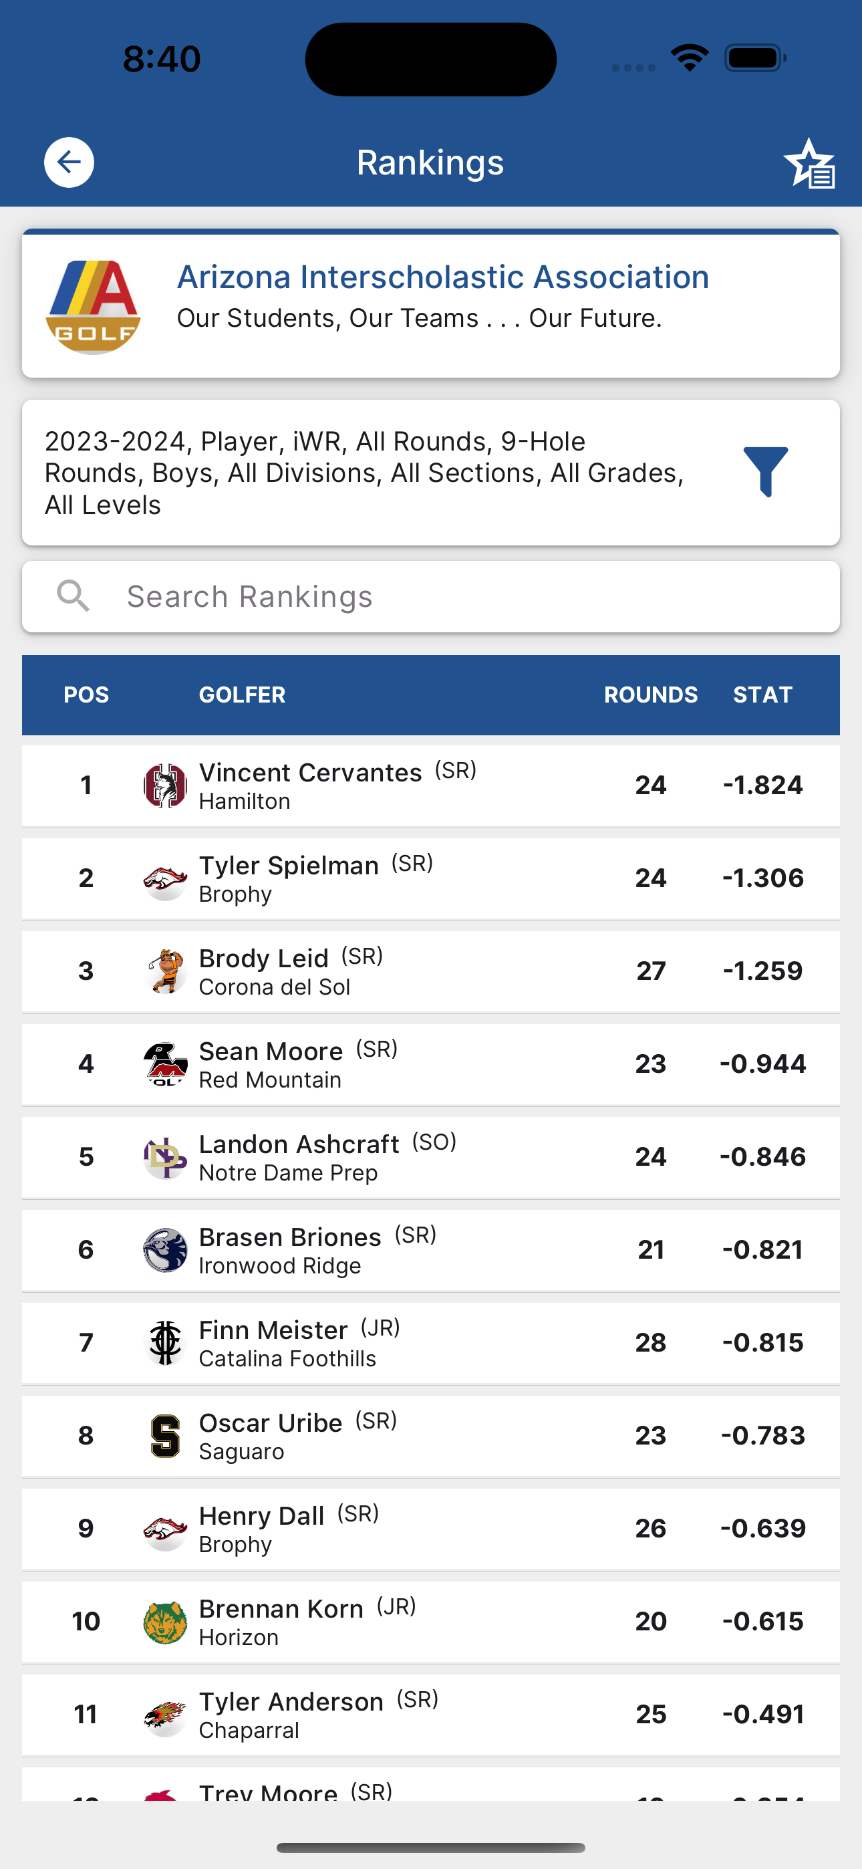862x1869 pixels.
Task: Open the favorites star list icon
Action: [x=810, y=163]
